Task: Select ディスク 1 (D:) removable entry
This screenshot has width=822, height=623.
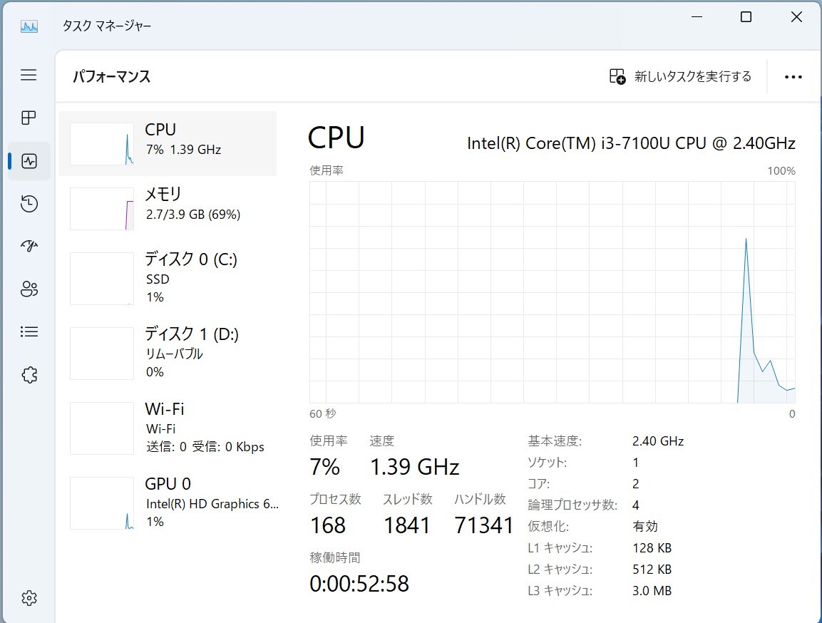Action: (x=168, y=353)
